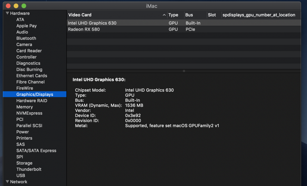Screen dimensions: 307x186
Task: Collapse the Hardware section triangle
Action: 7,13
